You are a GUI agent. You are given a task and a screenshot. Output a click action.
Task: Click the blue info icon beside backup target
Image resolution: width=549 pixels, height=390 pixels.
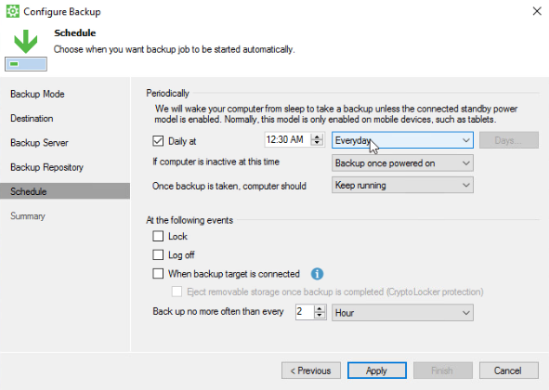pyautogui.click(x=317, y=274)
